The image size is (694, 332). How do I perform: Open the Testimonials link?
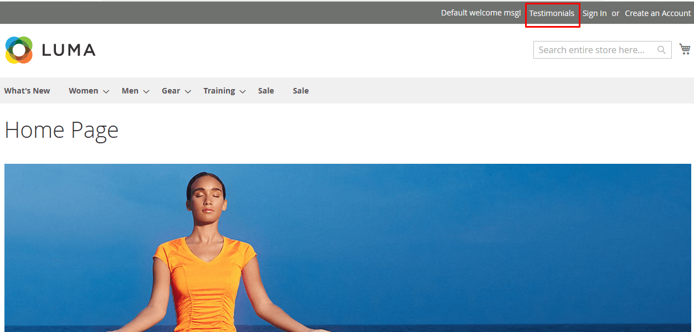click(x=552, y=13)
